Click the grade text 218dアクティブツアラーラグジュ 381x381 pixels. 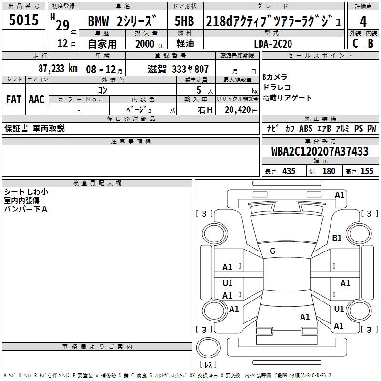[273, 21]
